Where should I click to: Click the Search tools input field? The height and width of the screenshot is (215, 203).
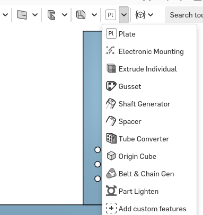pyautogui.click(x=184, y=15)
